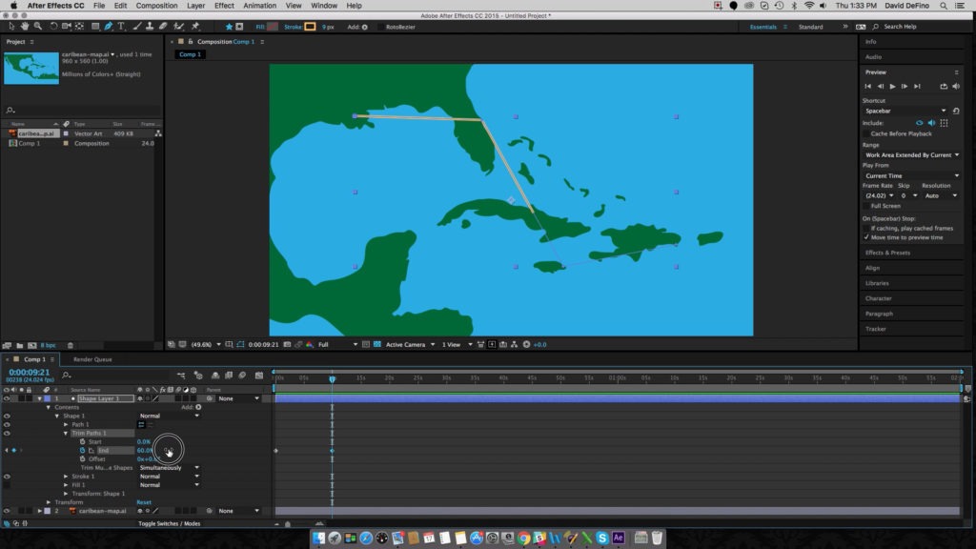
Task: Open the Effect menu
Action: 224,6
